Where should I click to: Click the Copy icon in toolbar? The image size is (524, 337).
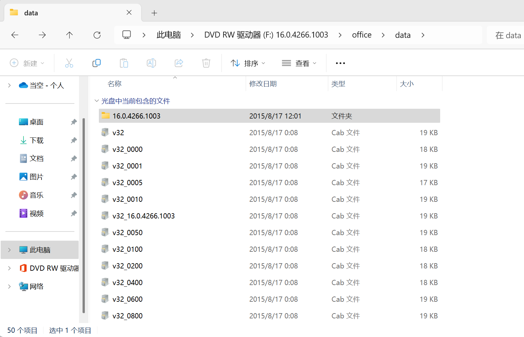(97, 63)
